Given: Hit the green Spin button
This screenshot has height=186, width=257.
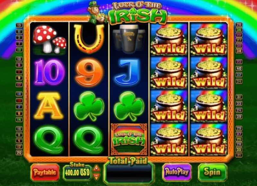Looking at the screenshot, I should pyautogui.click(x=212, y=172).
